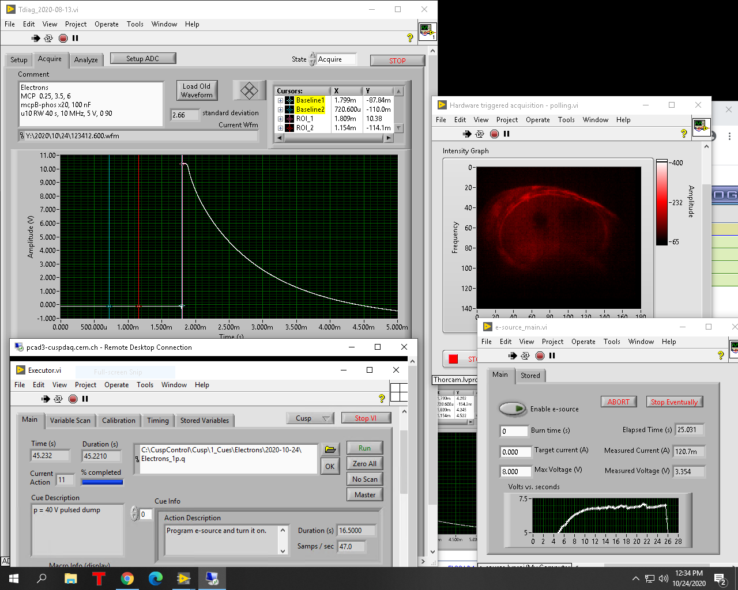Abort the Hardware triggered acquisition VI
This screenshot has height=590, width=738.
pyautogui.click(x=494, y=134)
